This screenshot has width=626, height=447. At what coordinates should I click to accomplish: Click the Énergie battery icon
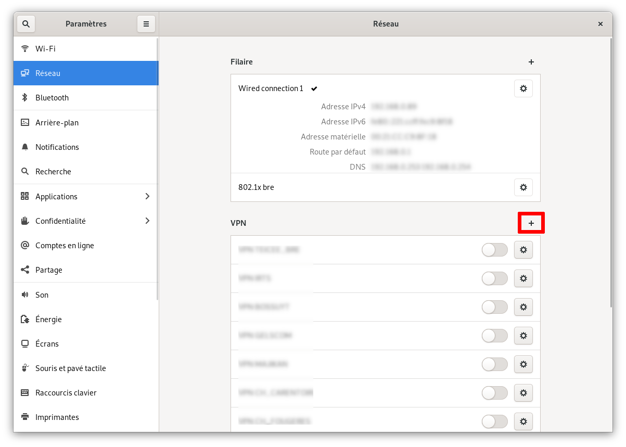[x=24, y=320]
